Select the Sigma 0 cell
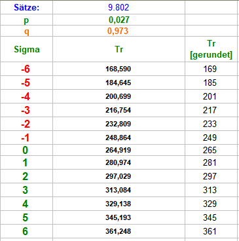Image resolution: width=239 pixels, height=241 pixels. tap(26, 150)
